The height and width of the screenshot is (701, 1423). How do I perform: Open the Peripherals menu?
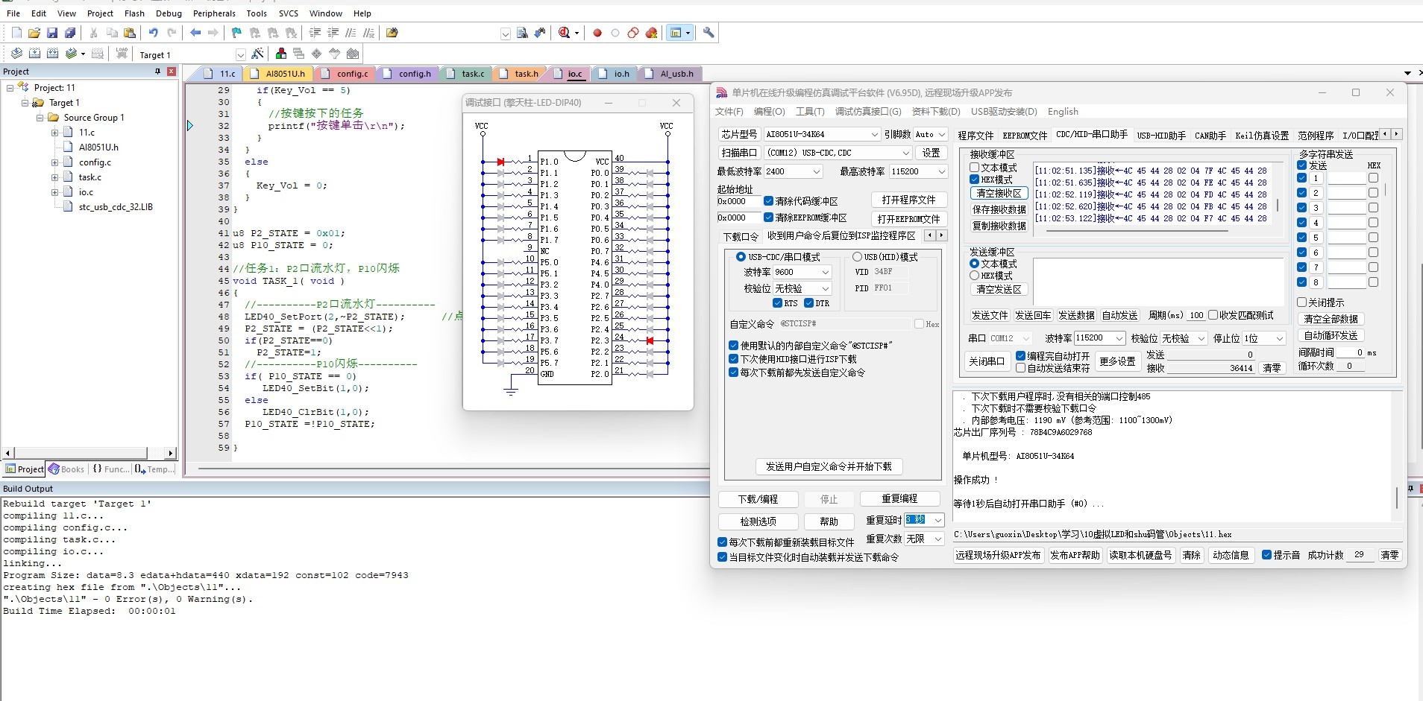(214, 13)
